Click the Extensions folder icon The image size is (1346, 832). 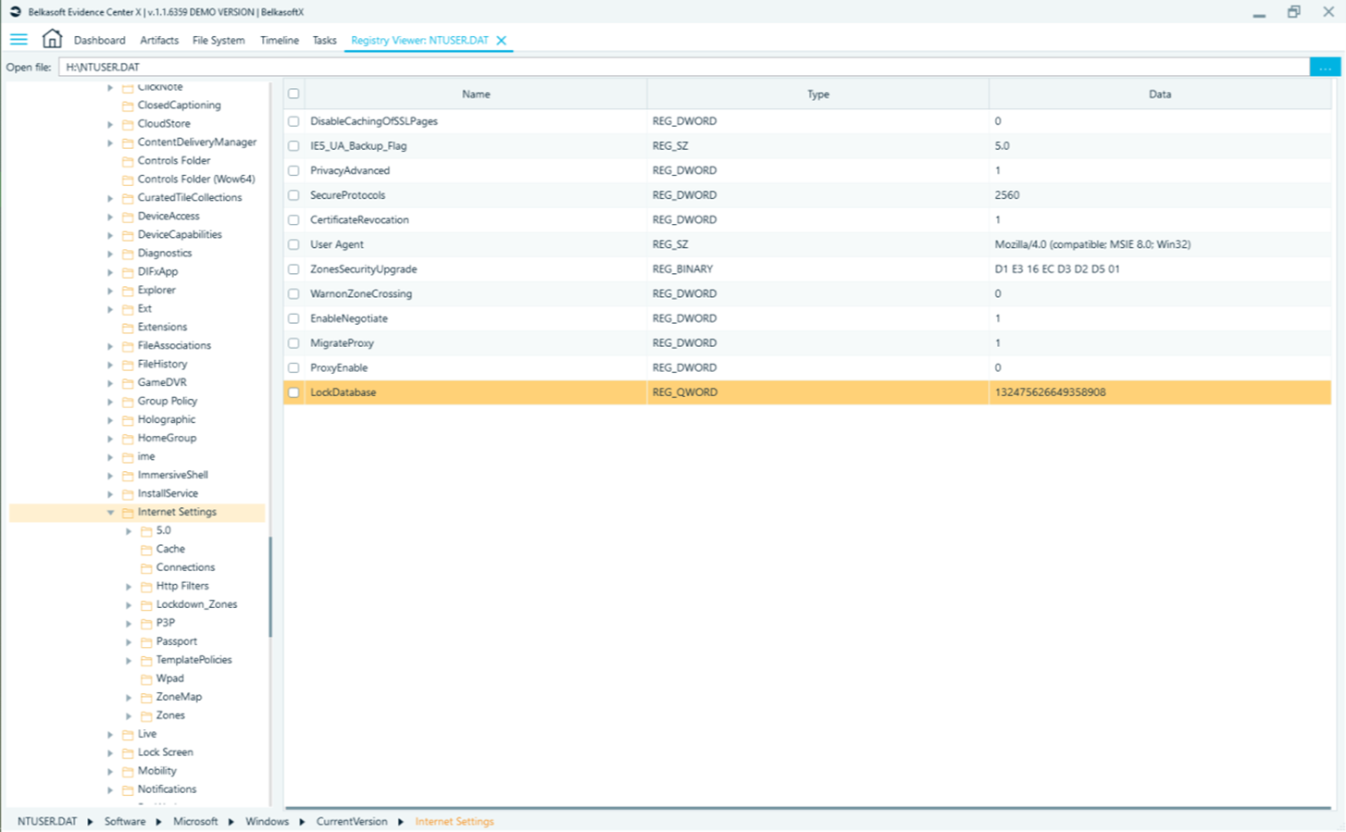click(x=128, y=328)
